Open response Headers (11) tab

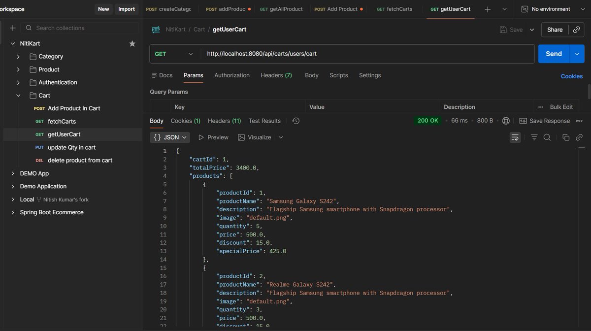tap(225, 121)
